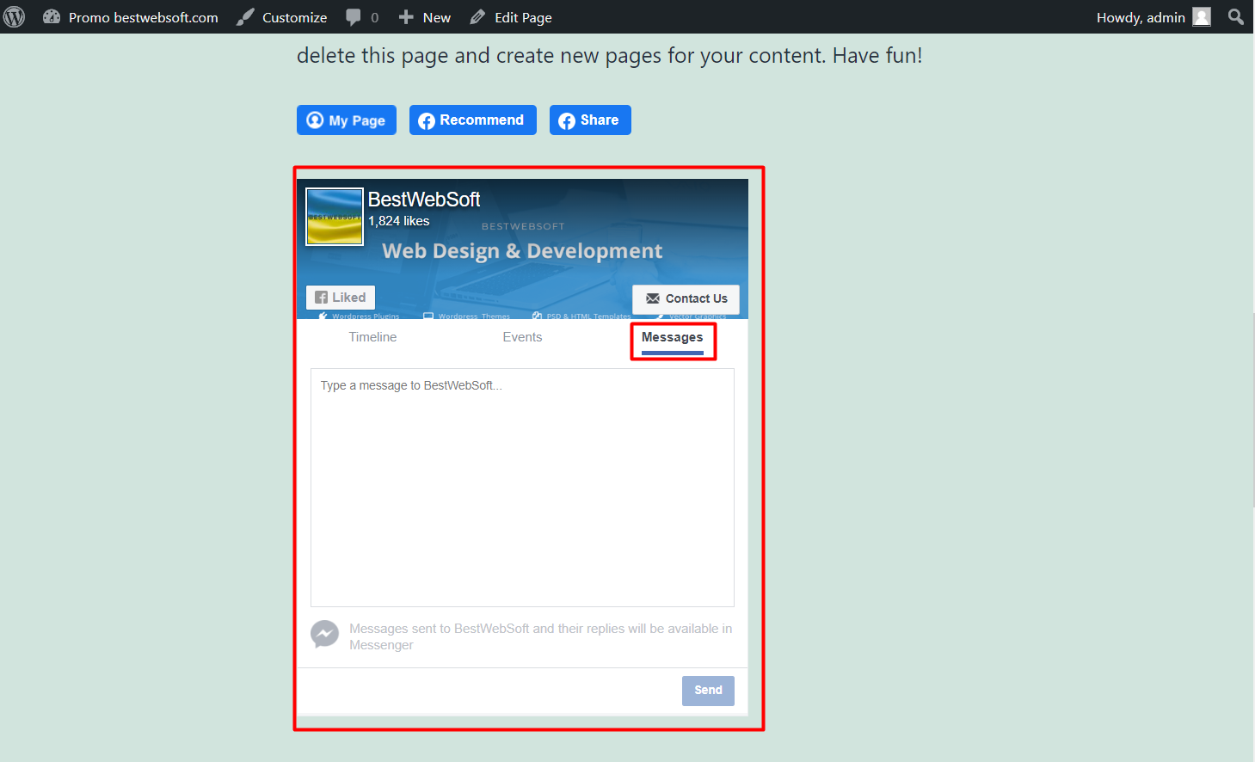This screenshot has height=762, width=1255.
Task: Click the Facebook icon on the Share button
Action: coord(567,121)
